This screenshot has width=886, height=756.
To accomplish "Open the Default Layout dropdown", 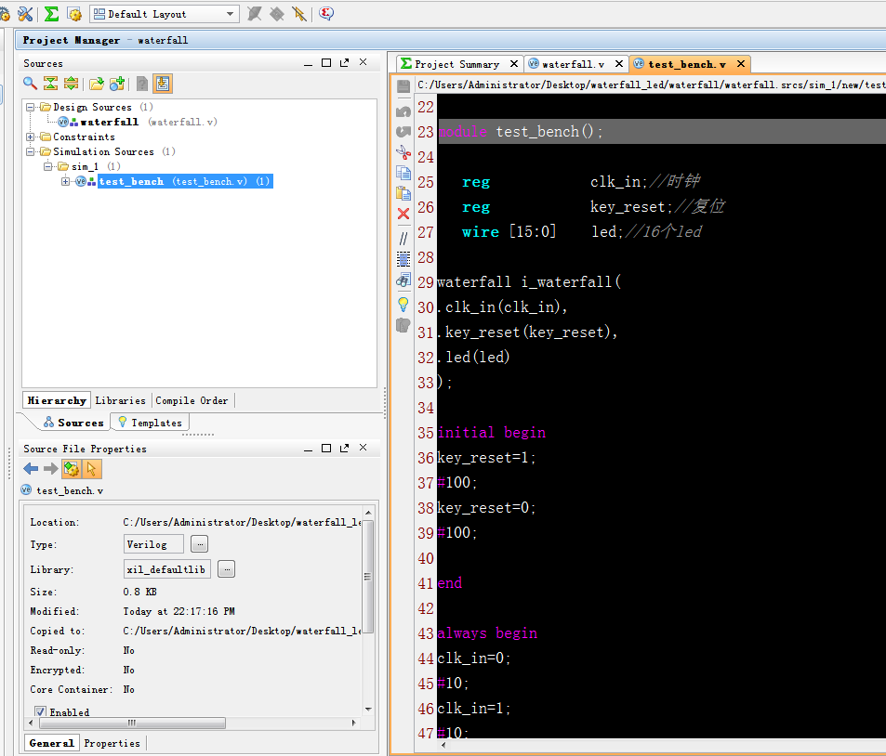I will tap(231, 14).
